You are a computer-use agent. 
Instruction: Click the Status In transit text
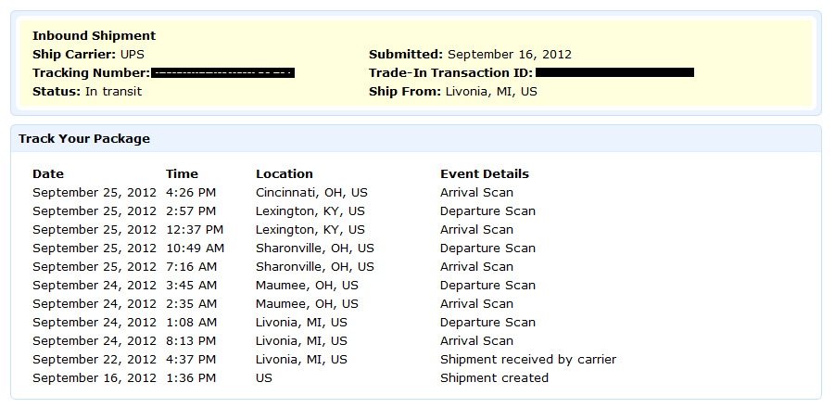coord(87,91)
